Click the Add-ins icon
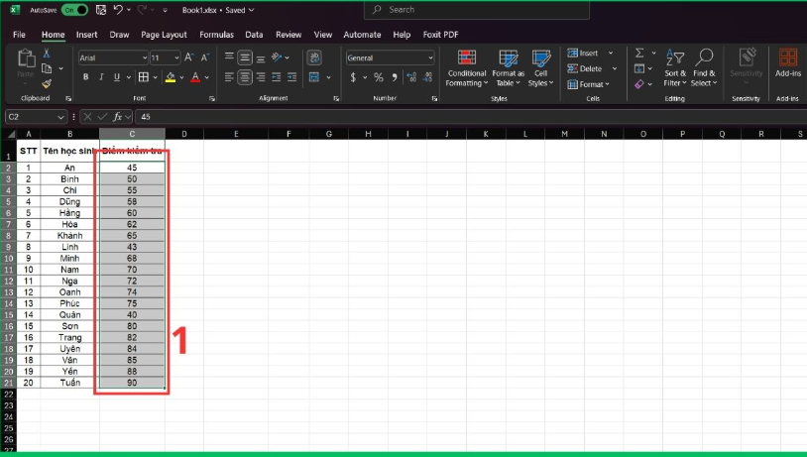Screen dimensions: 807x457 click(x=788, y=62)
